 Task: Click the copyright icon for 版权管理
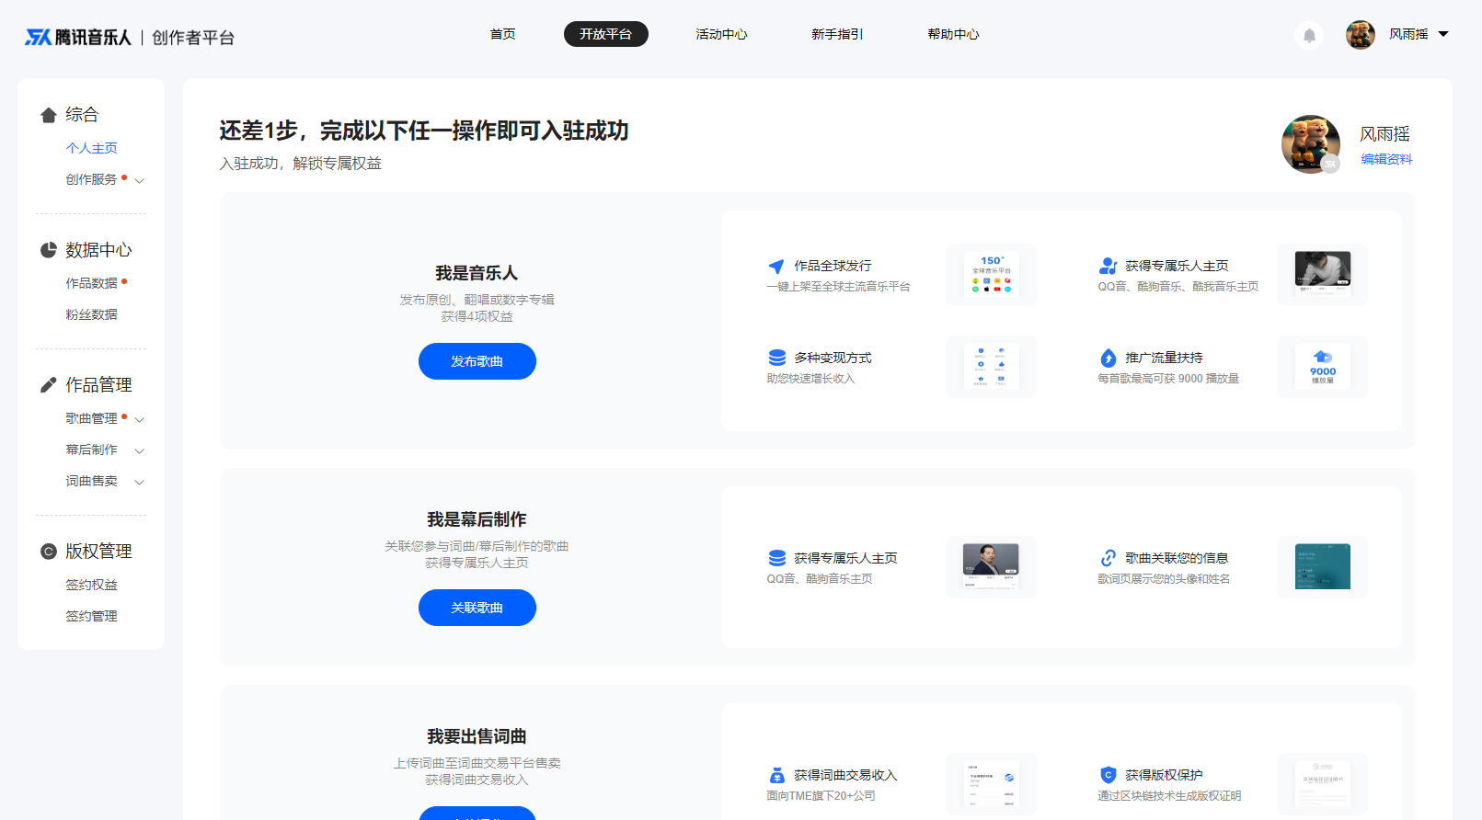point(49,552)
